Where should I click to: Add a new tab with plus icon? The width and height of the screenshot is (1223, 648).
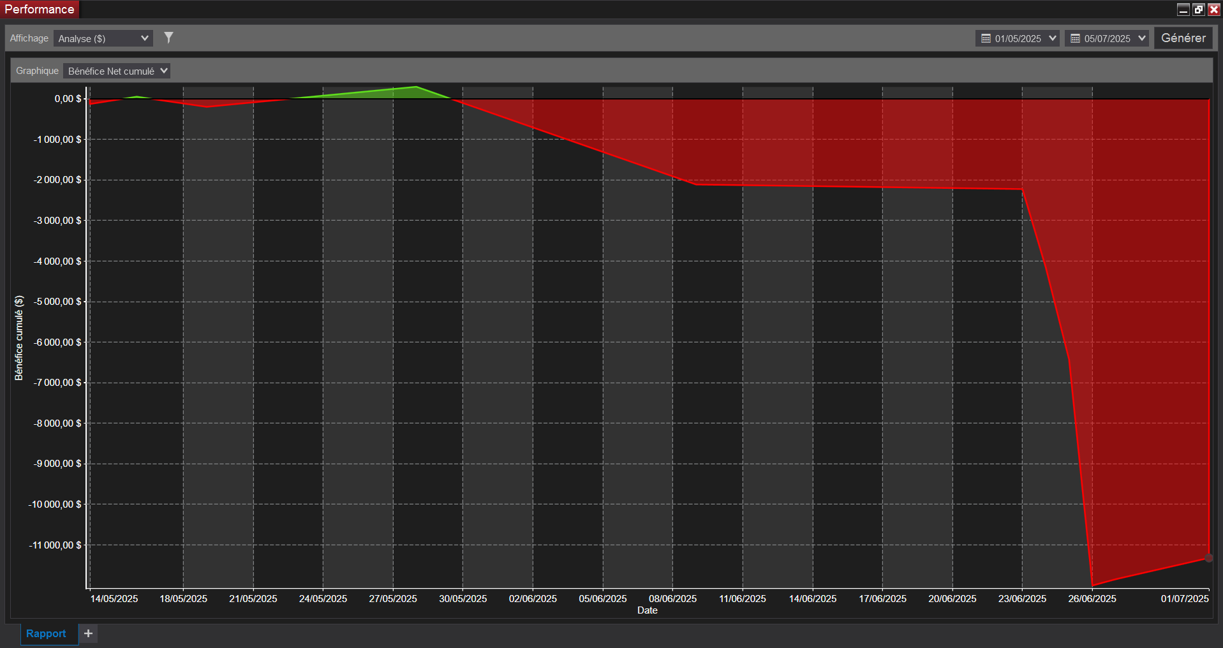click(88, 633)
